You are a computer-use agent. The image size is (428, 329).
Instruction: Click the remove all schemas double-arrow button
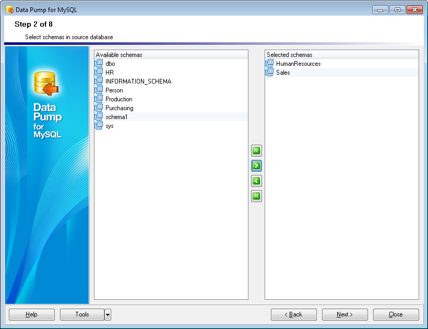click(256, 196)
